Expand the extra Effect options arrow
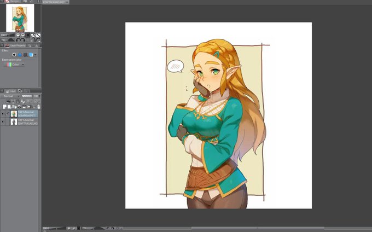 pyautogui.click(x=36, y=55)
